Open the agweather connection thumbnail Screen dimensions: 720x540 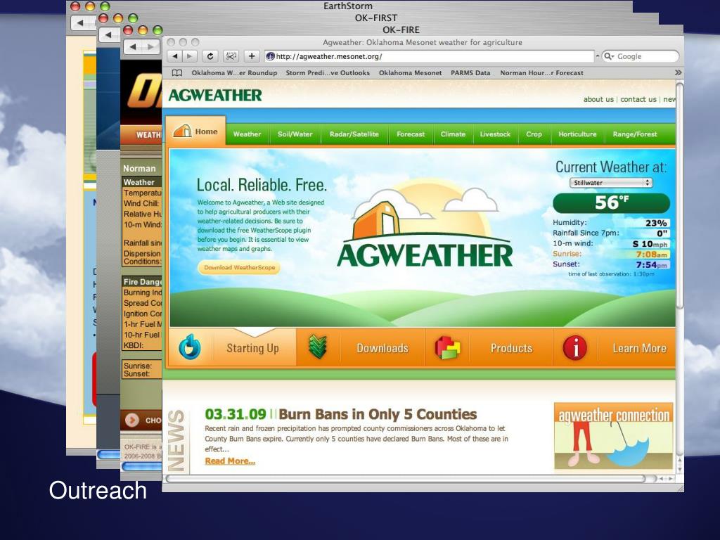[613, 436]
